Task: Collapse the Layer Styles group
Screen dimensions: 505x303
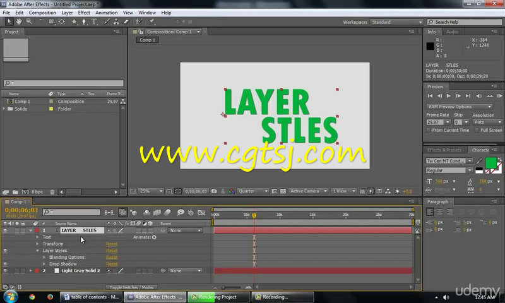Action: pyautogui.click(x=37, y=251)
